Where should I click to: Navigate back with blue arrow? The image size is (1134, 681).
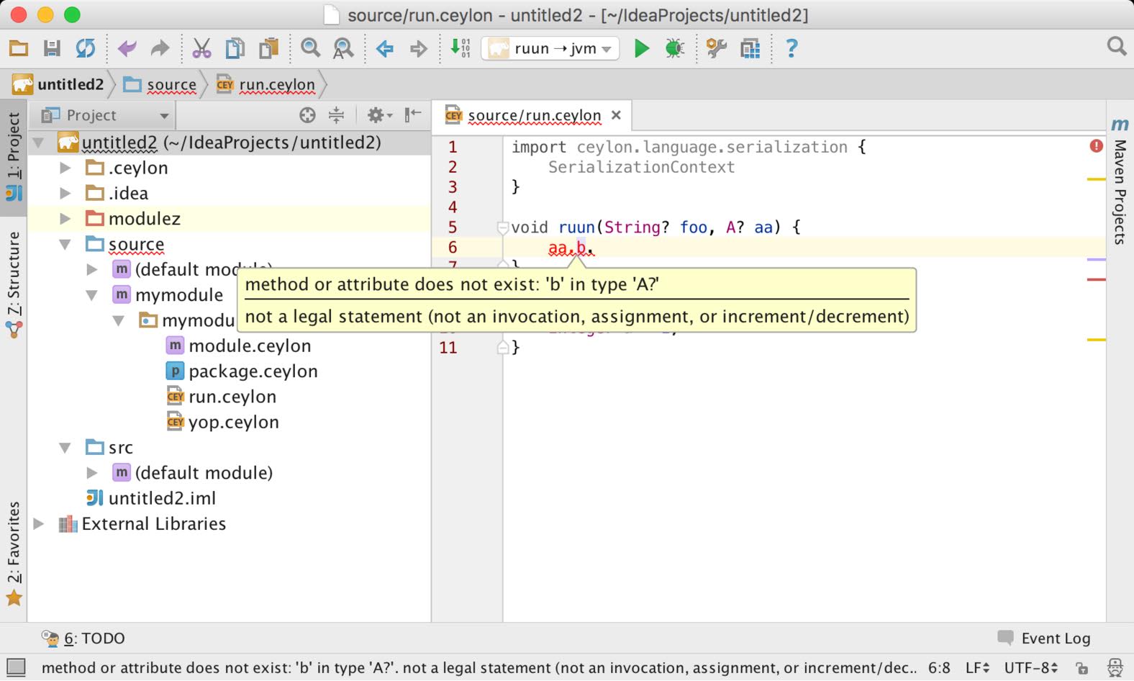click(385, 49)
